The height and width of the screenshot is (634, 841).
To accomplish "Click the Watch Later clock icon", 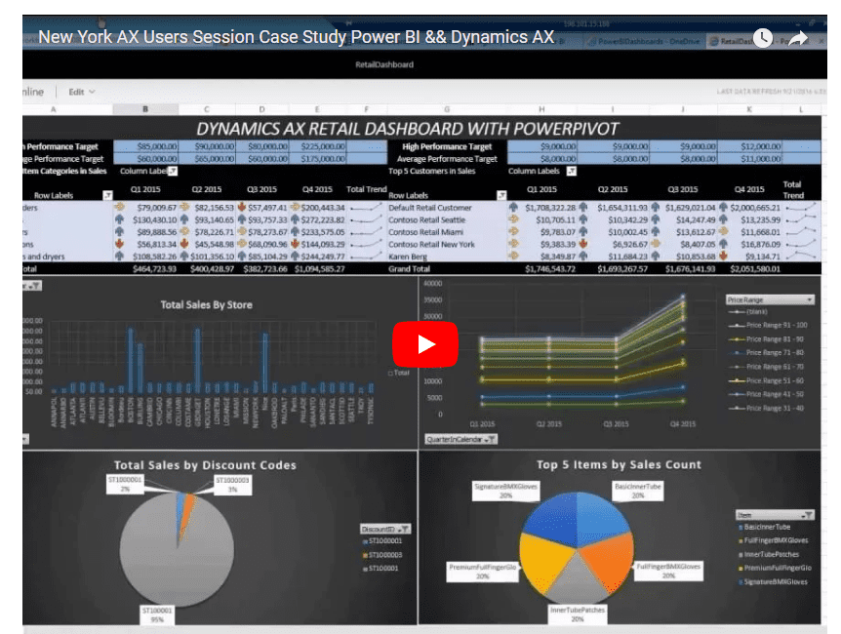I will (763, 38).
